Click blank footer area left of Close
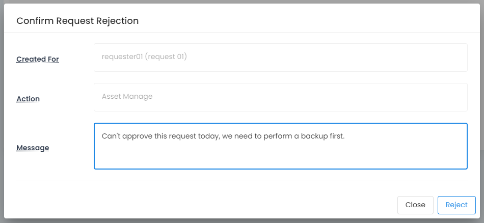The width and height of the screenshot is (484, 223). click(x=204, y=205)
